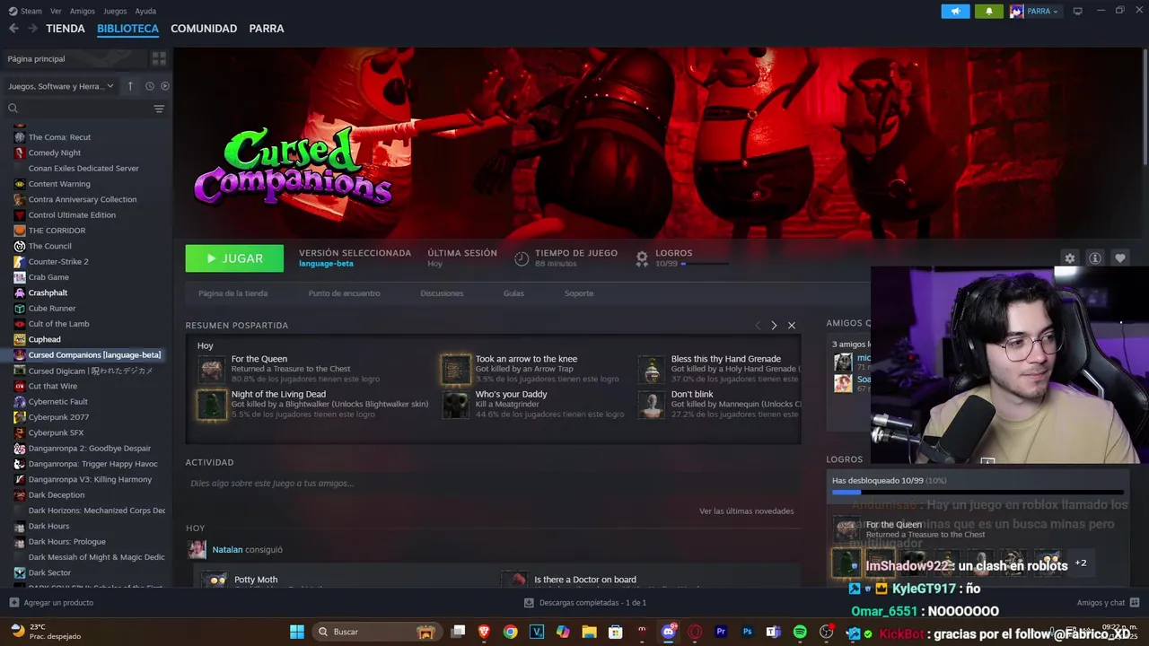Open Página de la tienda link
This screenshot has height=646, width=1149.
coord(233,293)
